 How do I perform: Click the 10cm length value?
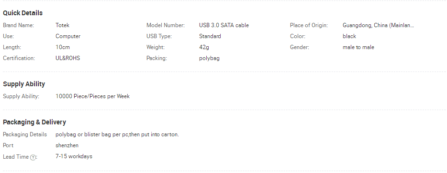63,47
